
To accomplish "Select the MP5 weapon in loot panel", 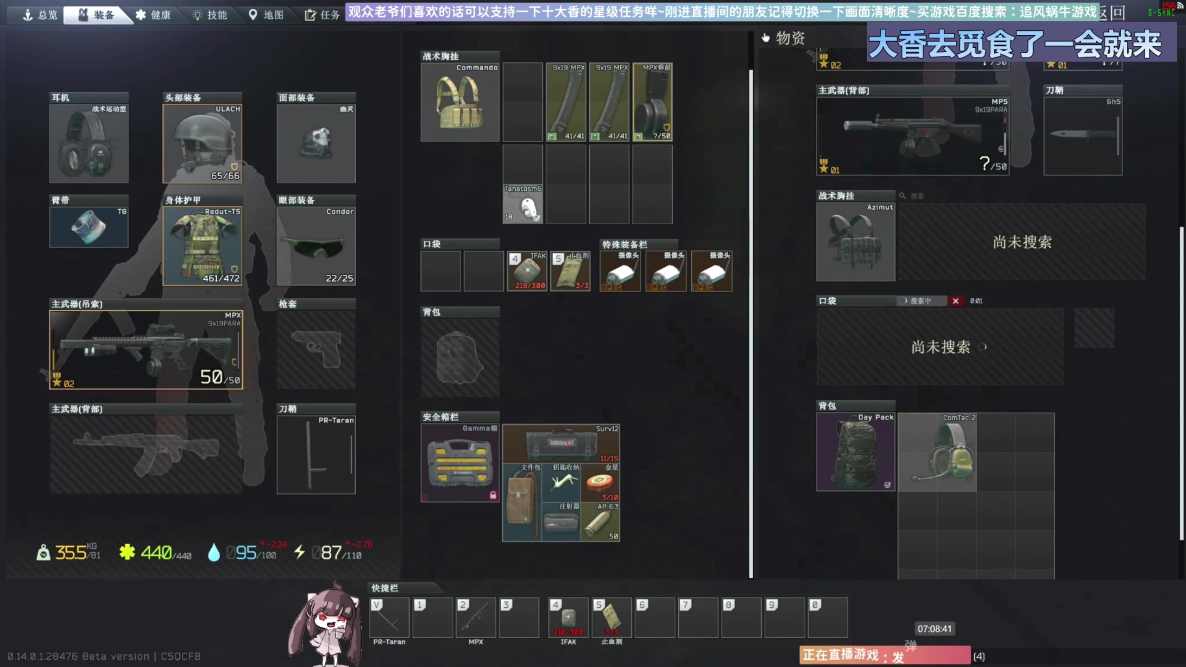I will [913, 136].
